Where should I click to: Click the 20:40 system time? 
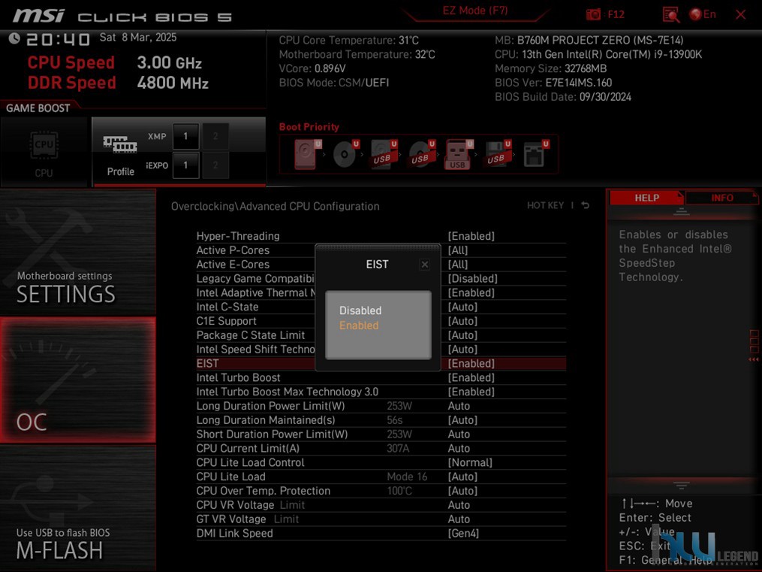pos(58,39)
